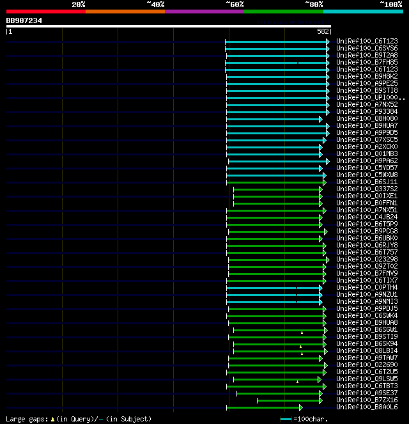Click UniRef100_Q0IXE1 label
409x424 pixels.
tap(367, 196)
